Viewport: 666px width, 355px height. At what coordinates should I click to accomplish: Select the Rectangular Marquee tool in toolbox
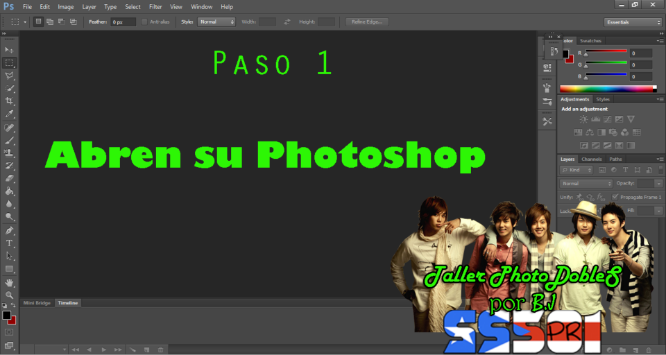9,63
